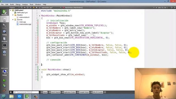The image size is (176, 99).
Task: Open the Tools menu
Action: 31,4
